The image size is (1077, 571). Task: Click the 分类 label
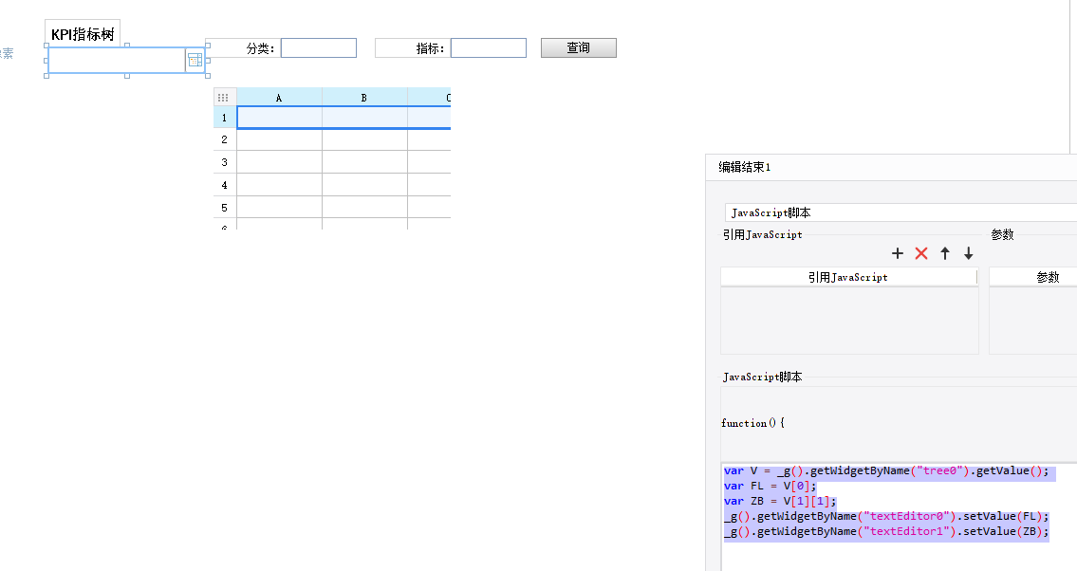260,48
